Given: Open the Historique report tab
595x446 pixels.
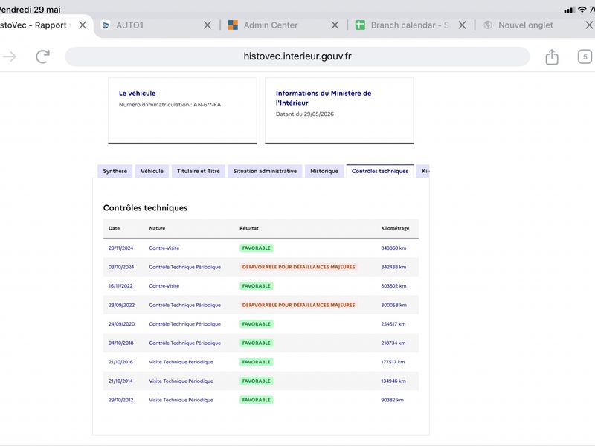Looking at the screenshot, I should (x=324, y=171).
